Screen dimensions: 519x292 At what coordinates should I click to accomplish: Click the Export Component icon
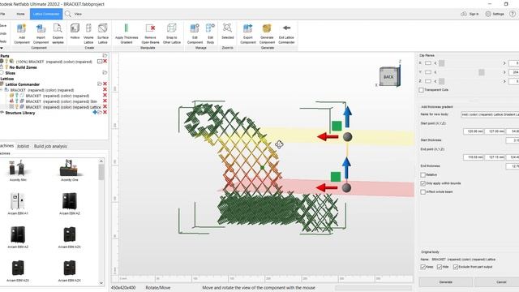(x=247, y=28)
